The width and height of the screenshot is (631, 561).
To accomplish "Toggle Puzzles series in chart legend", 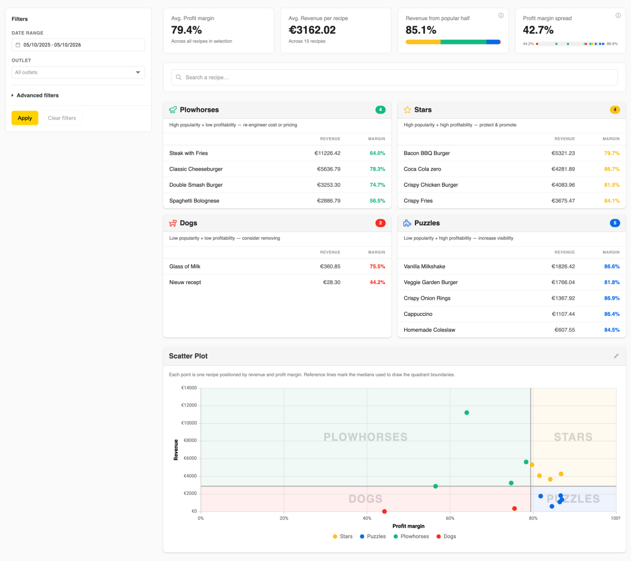I will click(373, 536).
